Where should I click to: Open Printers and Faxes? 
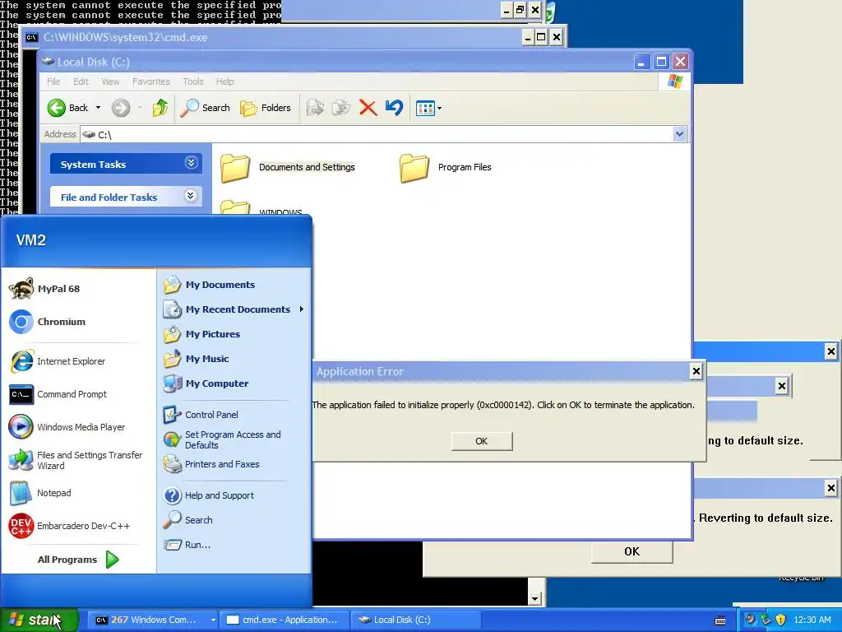pos(211,464)
